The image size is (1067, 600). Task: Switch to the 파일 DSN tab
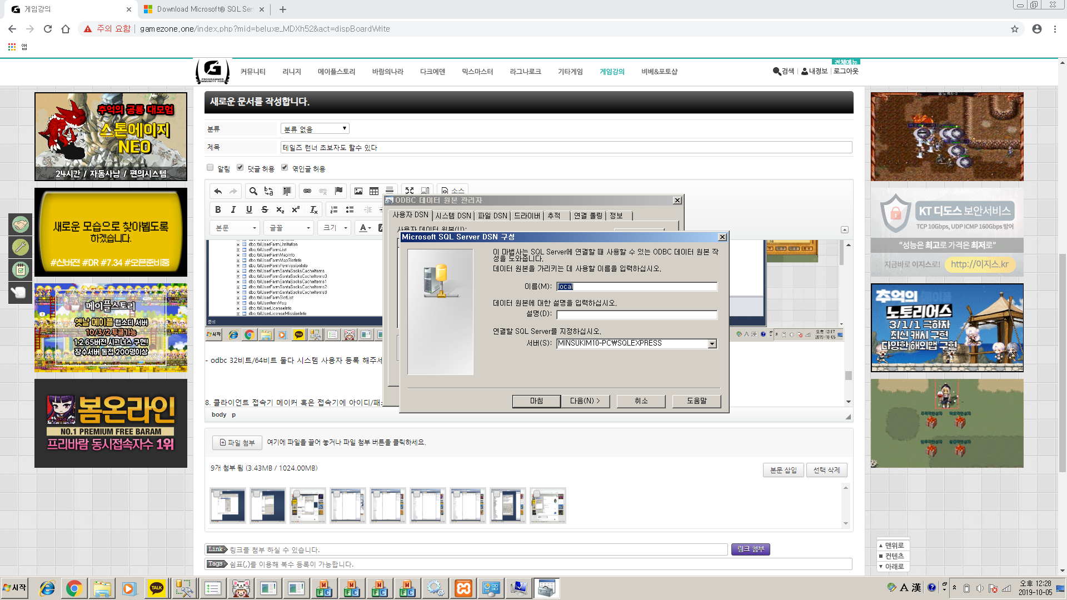tap(492, 216)
